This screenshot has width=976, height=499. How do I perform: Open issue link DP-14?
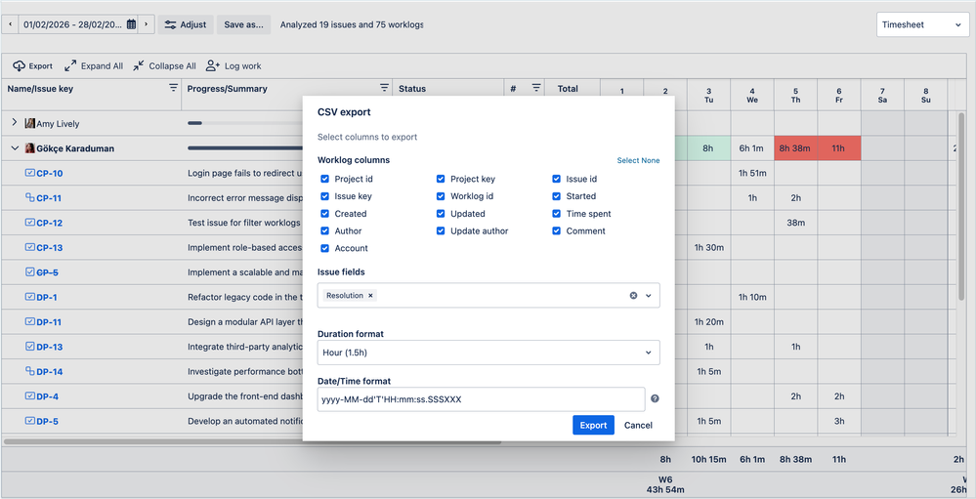click(x=49, y=372)
